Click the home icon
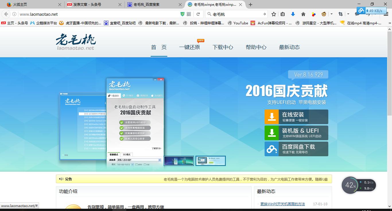Screen dimensions: 392x211 tap(303, 13)
